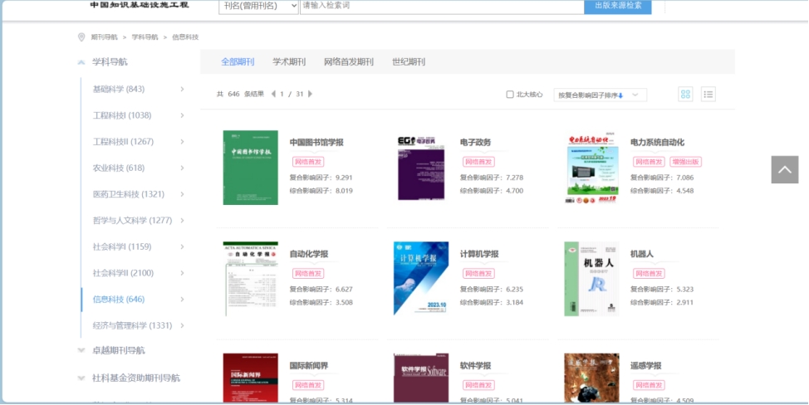Click the back-to-top arrow button
Image resolution: width=809 pixels, height=405 pixels.
(x=785, y=169)
